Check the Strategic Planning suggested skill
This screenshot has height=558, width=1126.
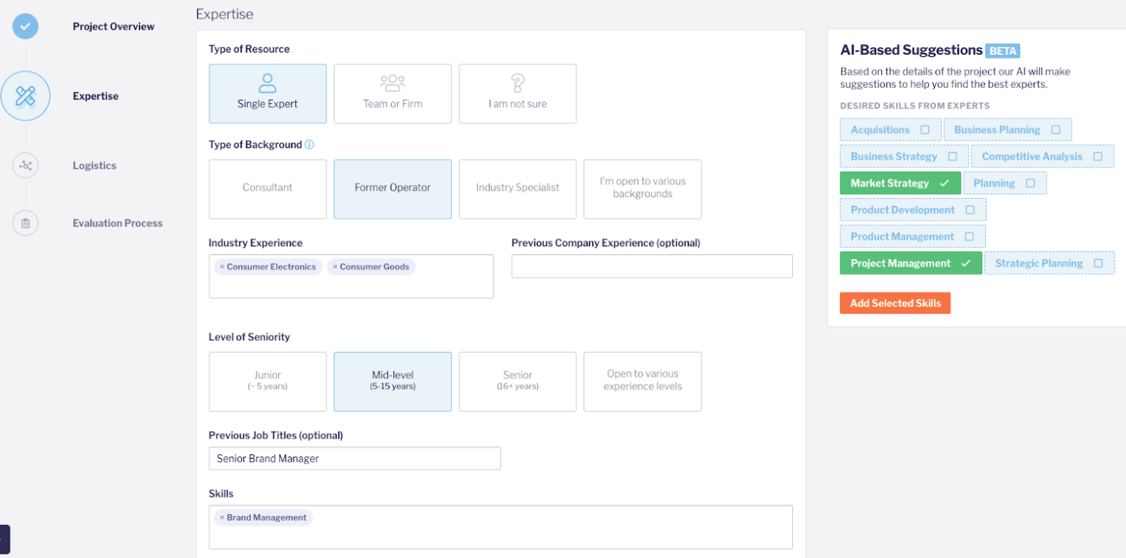[x=1049, y=263]
